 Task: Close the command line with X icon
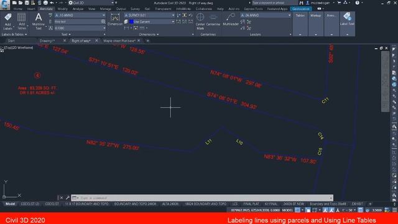coord(62,198)
